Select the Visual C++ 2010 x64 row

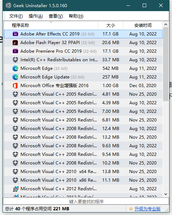tap(83, 172)
